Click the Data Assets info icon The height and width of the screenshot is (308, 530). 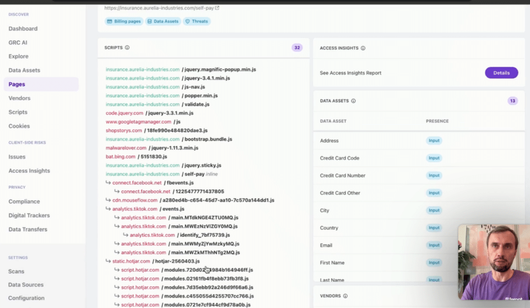click(353, 101)
